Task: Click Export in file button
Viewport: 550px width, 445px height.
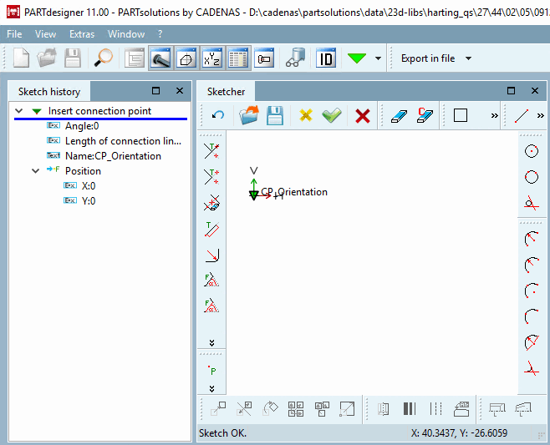Action: pos(428,58)
